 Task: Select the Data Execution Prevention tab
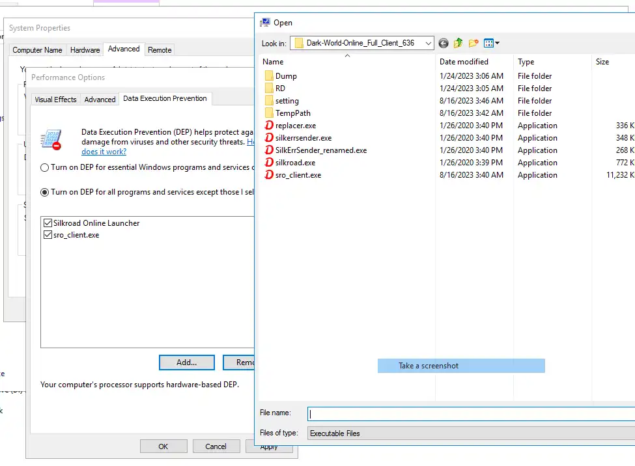(165, 98)
